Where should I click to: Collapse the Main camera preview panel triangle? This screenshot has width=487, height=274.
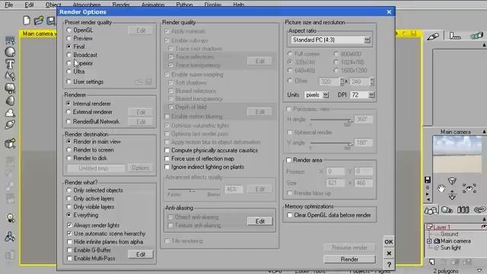point(484,132)
